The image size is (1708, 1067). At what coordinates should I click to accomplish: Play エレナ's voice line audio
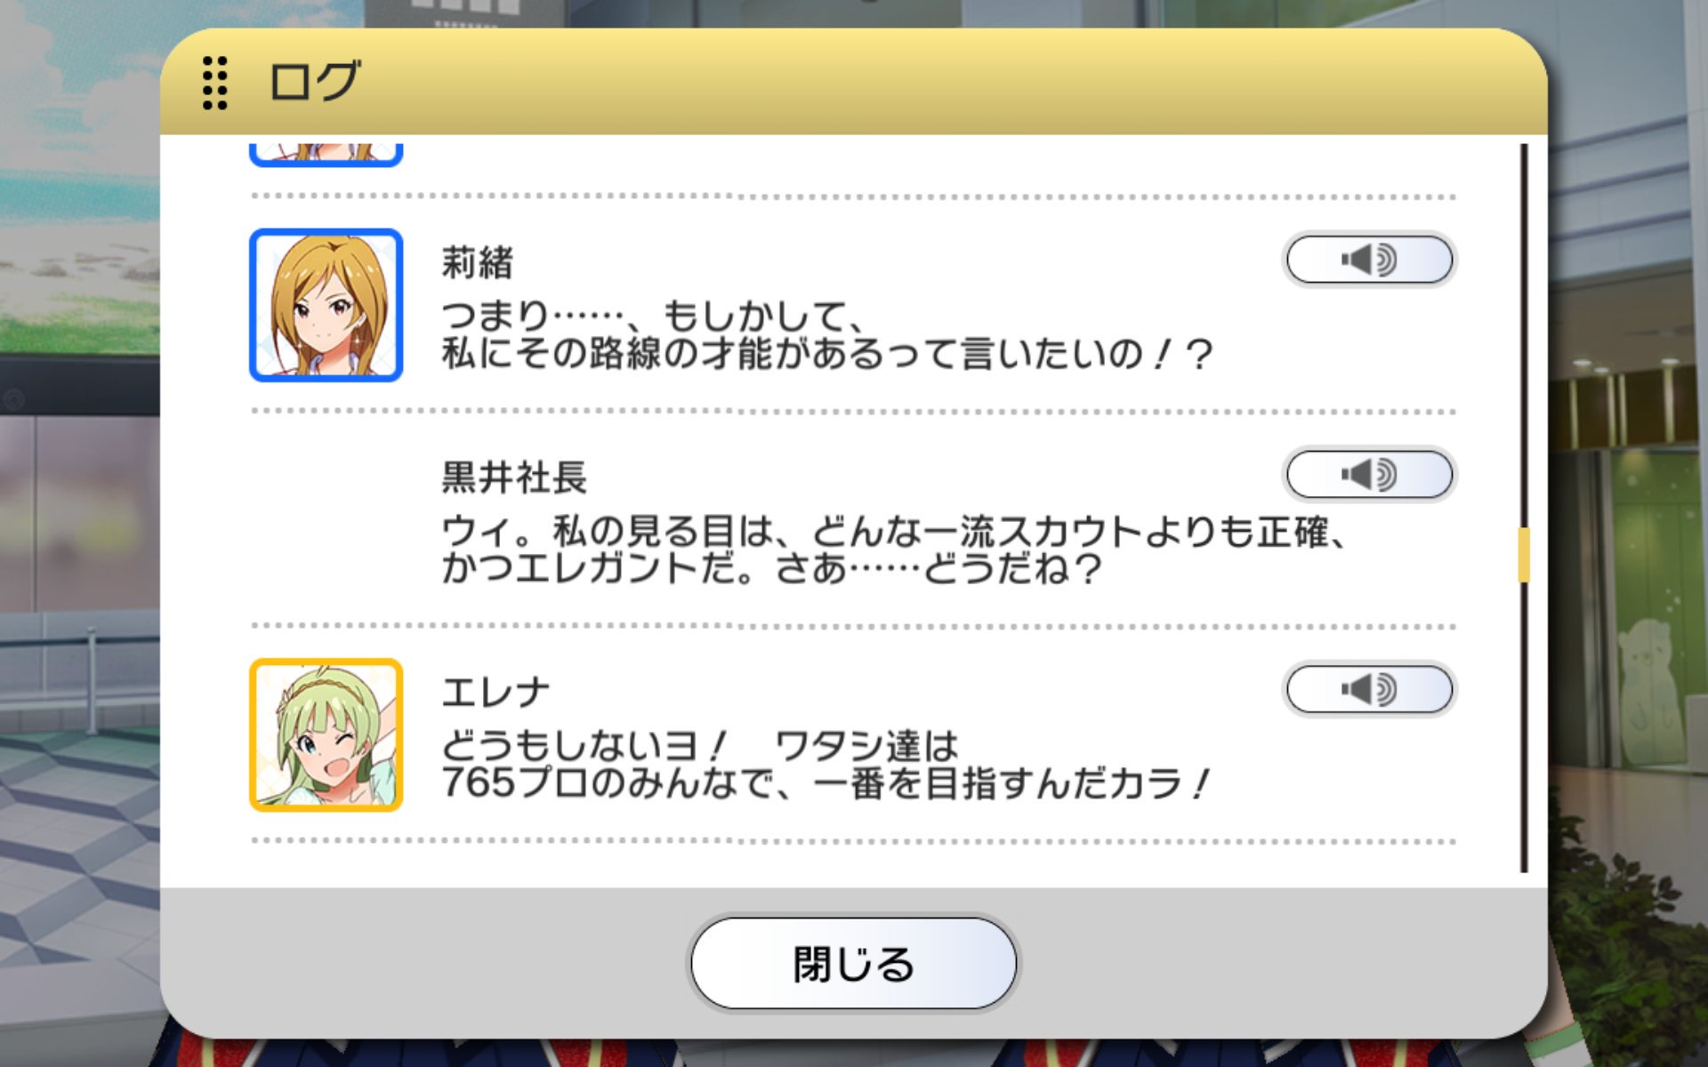(1369, 689)
